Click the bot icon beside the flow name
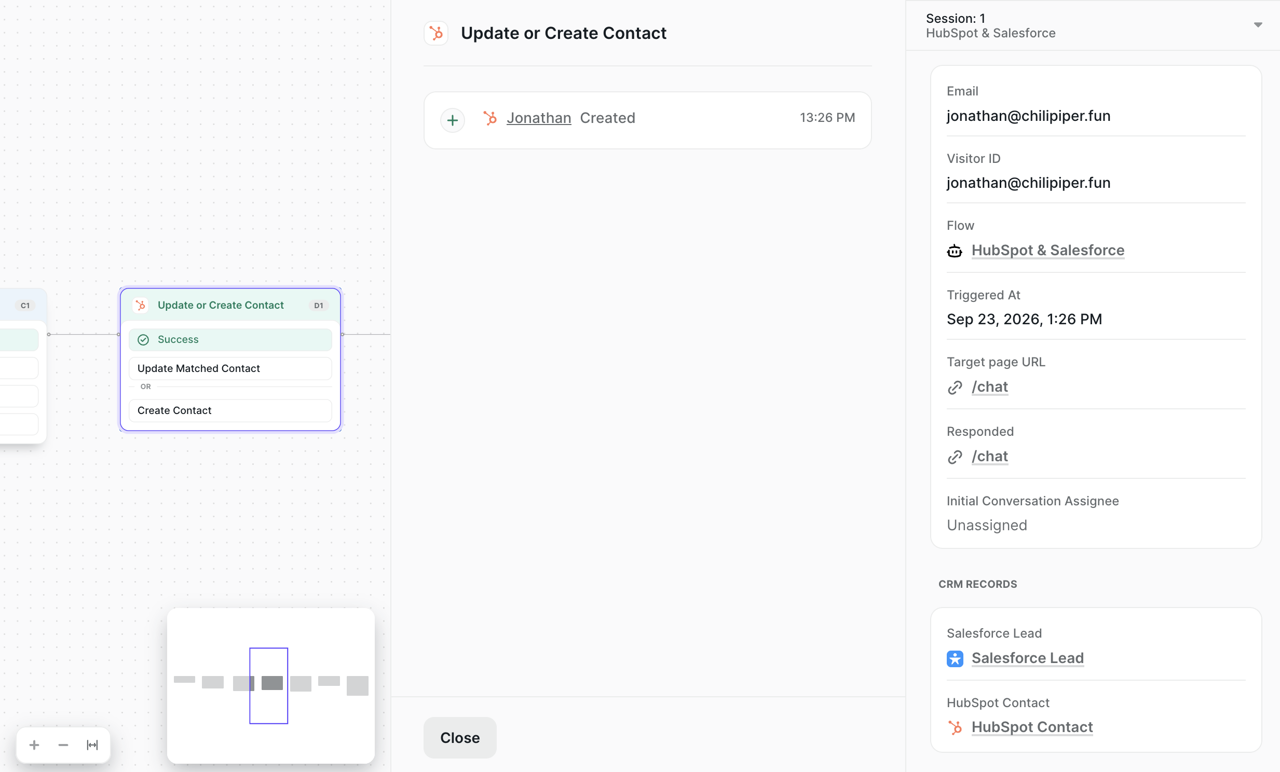The width and height of the screenshot is (1280, 772). coord(954,251)
